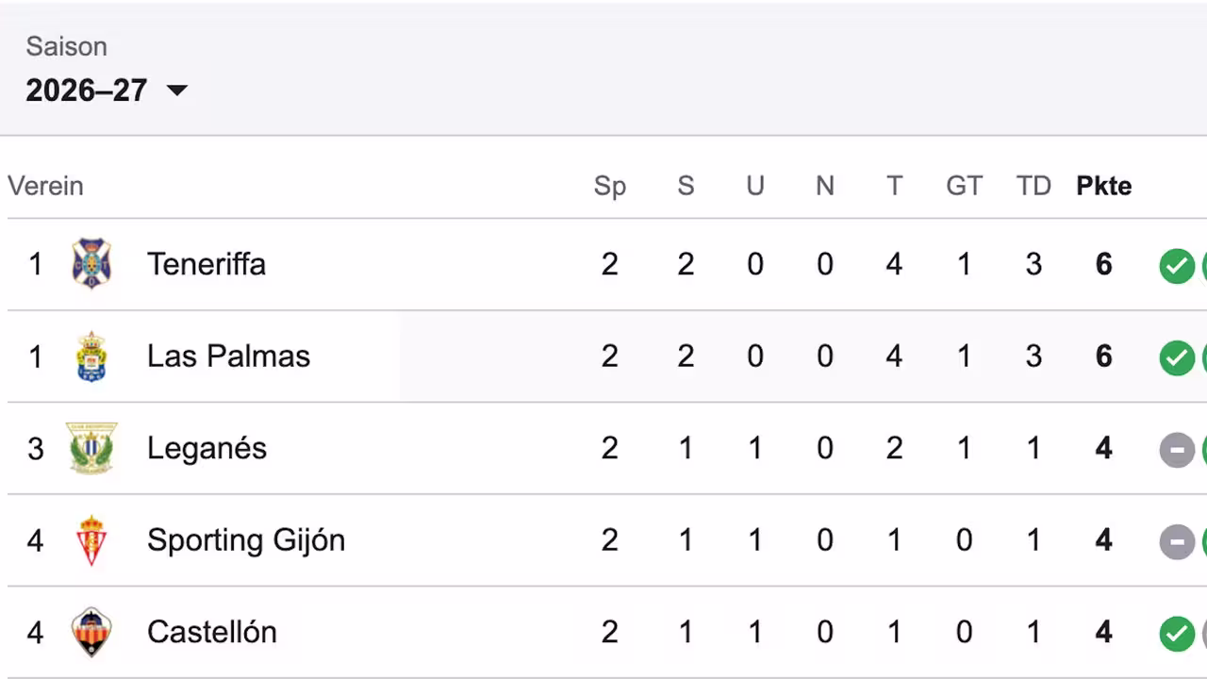Click Castellón's green win checkmark icon
This screenshot has width=1207, height=679.
pos(1177,634)
